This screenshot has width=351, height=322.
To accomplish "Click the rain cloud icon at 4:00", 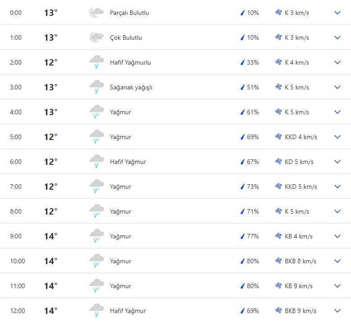I will click(x=96, y=112).
